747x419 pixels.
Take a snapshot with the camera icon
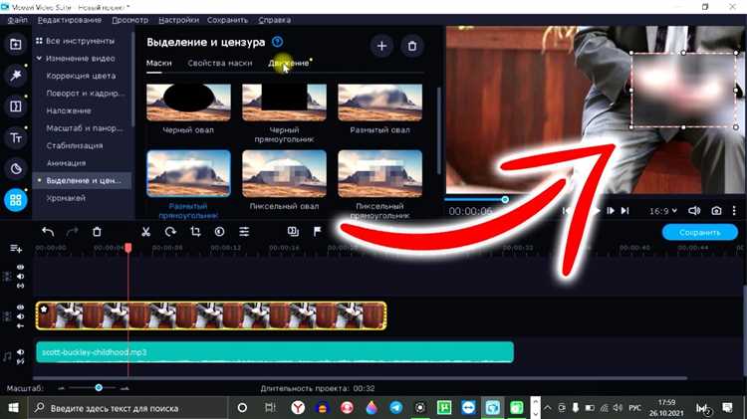click(x=716, y=211)
